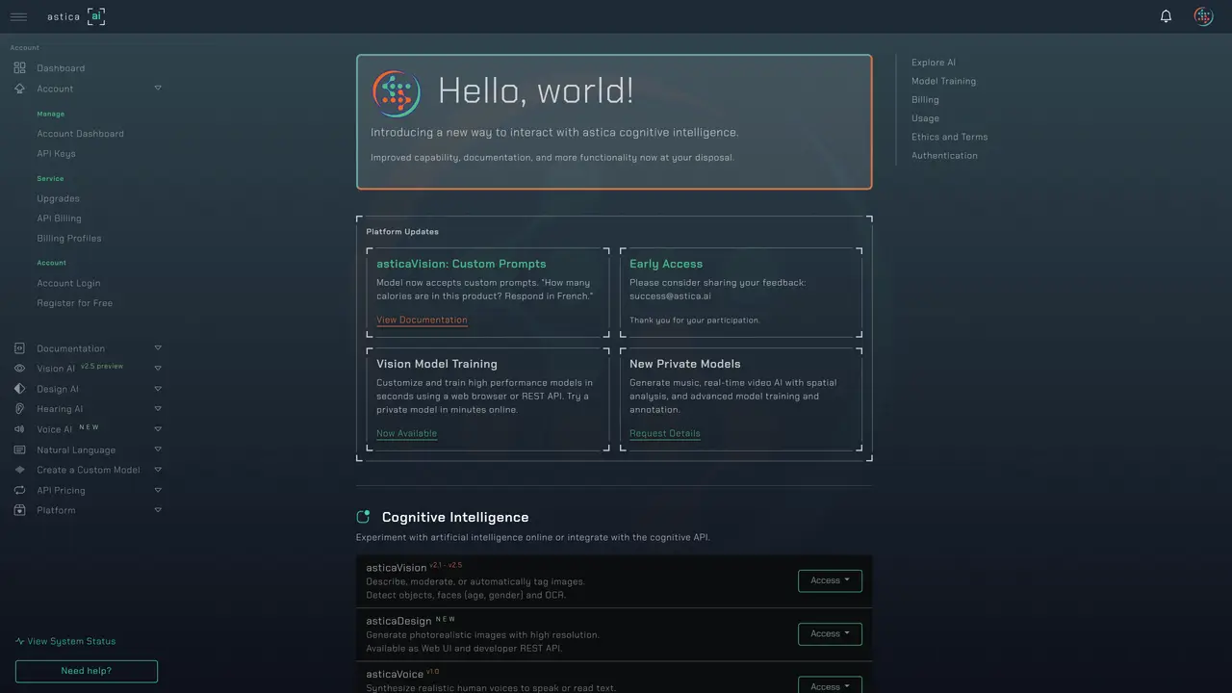The width and height of the screenshot is (1232, 693).
Task: Click the Early Access heading
Action: point(666,264)
